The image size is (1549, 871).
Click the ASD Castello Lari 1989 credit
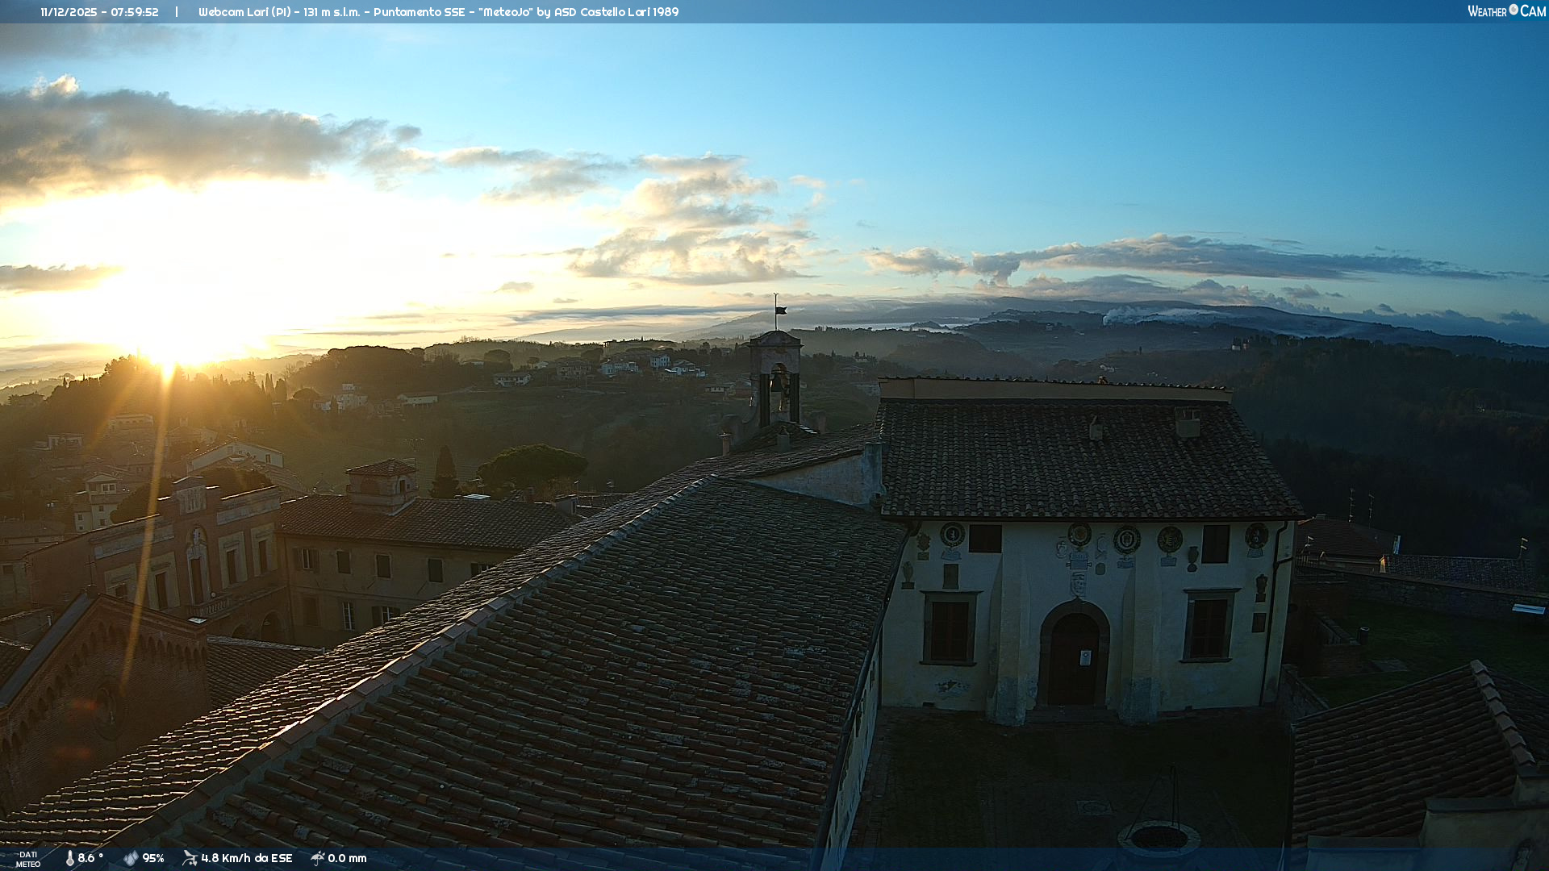[616, 12]
